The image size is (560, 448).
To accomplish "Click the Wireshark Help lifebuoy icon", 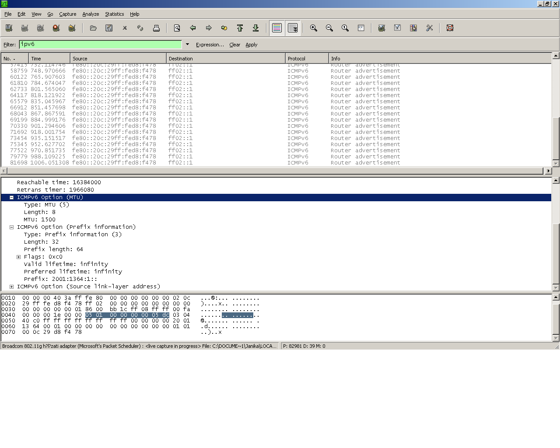I will pos(449,28).
